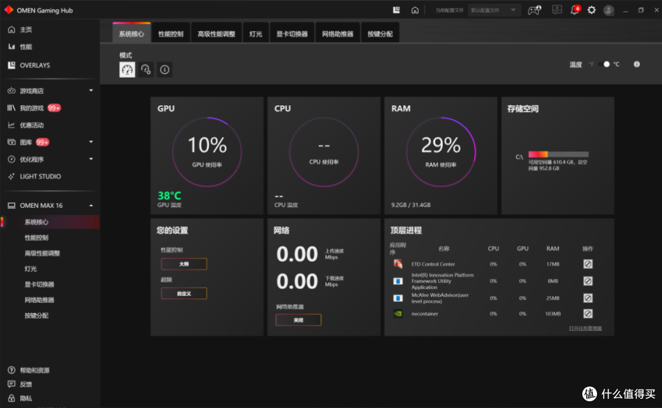Expand the 图库 sidebar arrow
Screen dimensions: 662x408
pyautogui.click(x=91, y=142)
